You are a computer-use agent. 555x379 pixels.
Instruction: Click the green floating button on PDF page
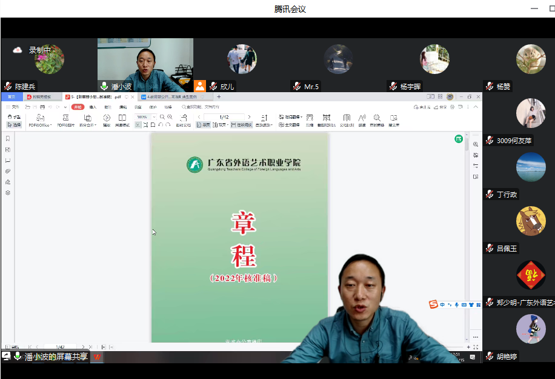click(459, 139)
